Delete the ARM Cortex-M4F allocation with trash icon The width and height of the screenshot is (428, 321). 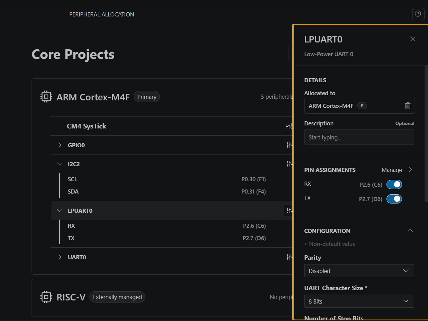click(x=408, y=106)
